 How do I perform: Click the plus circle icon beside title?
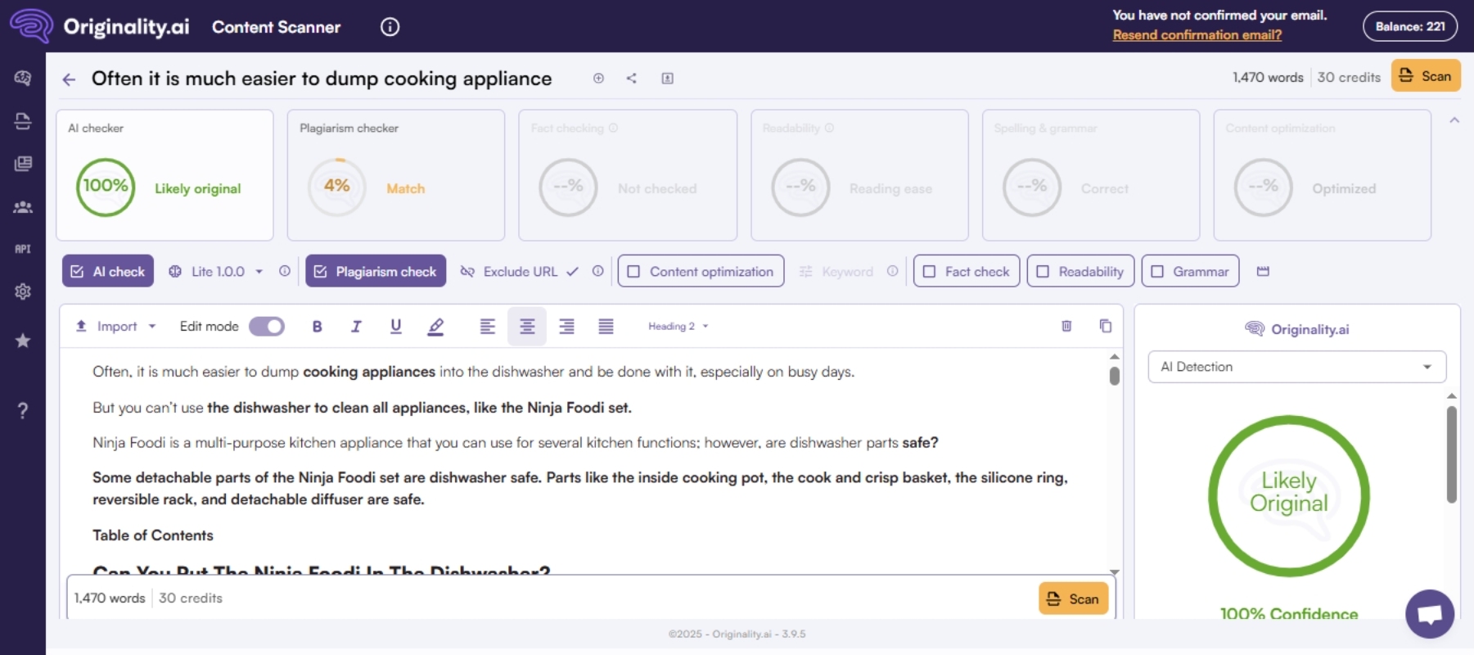[x=598, y=79]
